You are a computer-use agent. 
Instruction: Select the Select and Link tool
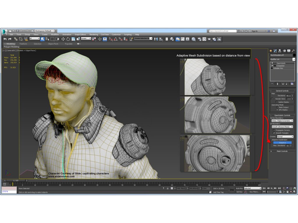[16, 39]
